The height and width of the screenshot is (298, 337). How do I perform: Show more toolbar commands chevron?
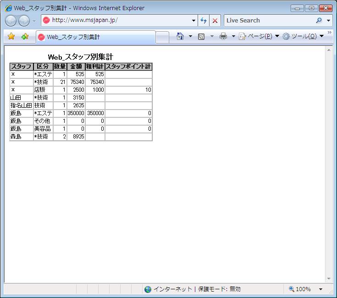click(330, 32)
